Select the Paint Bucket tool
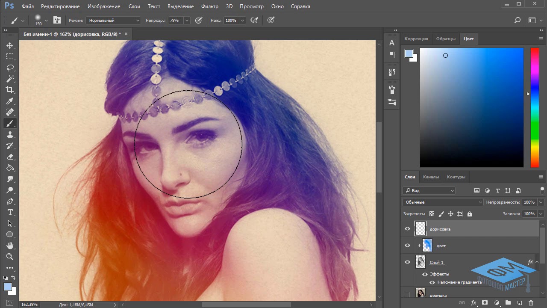Viewport: 547px width, 308px height. (x=10, y=168)
